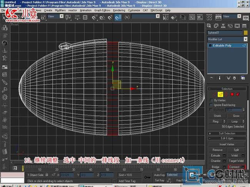Click the Sphere01 object name field
This screenshot has height=187, width=250.
point(225,33)
